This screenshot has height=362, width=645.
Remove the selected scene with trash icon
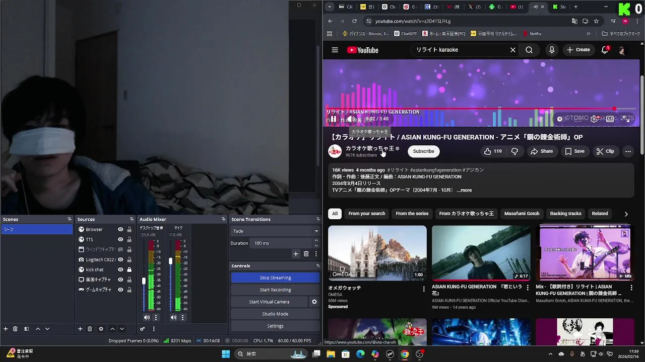point(15,329)
